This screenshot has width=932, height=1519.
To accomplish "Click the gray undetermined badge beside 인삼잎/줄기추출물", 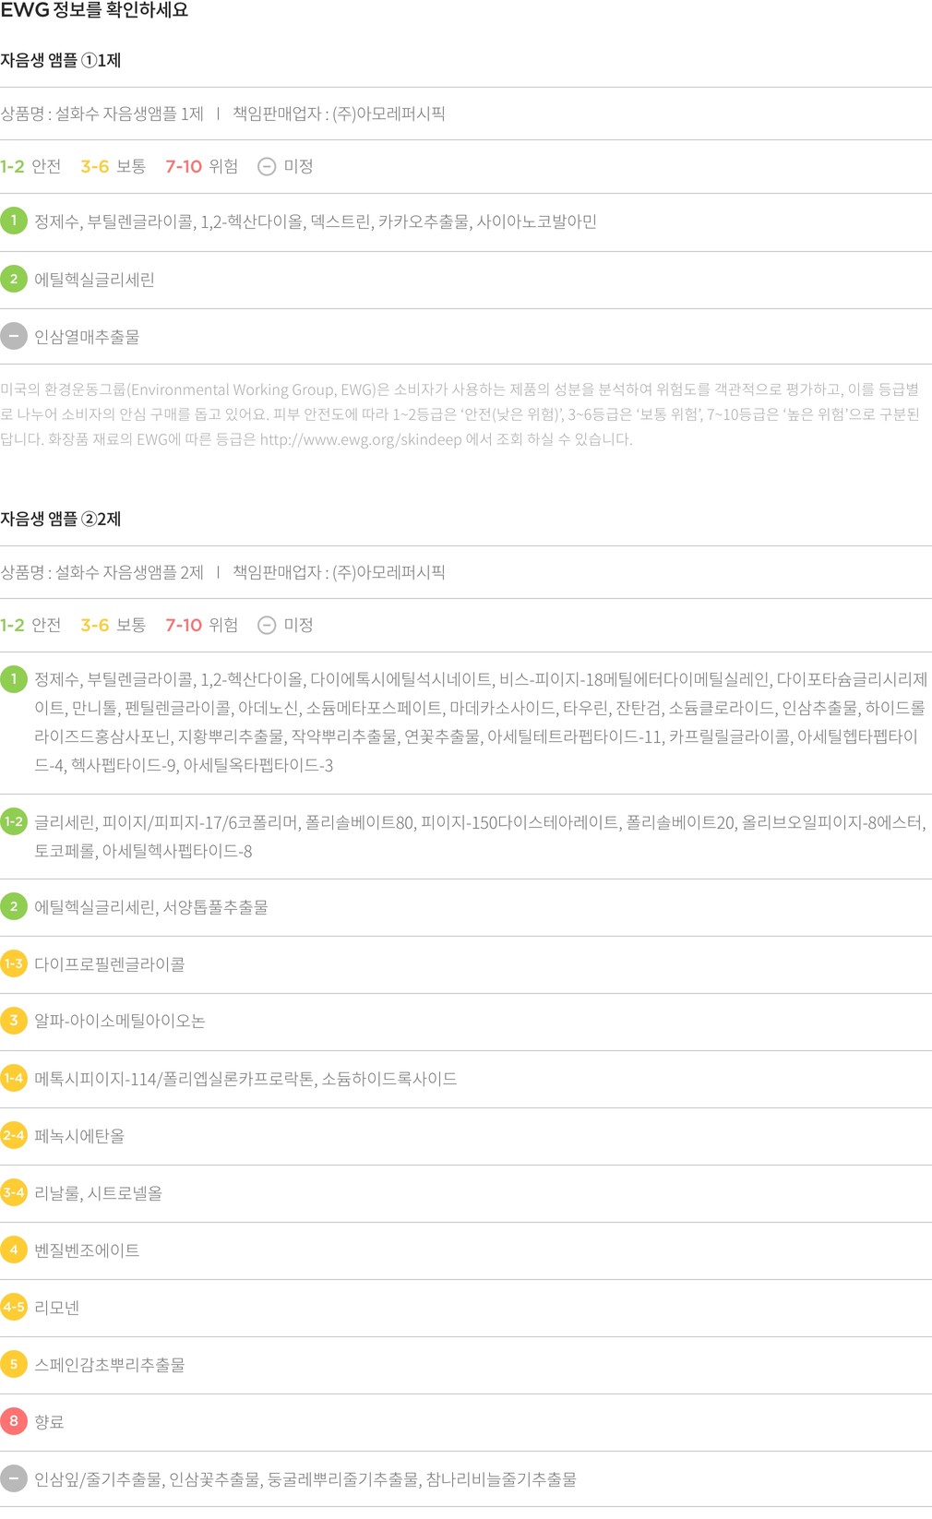I will click(14, 1478).
